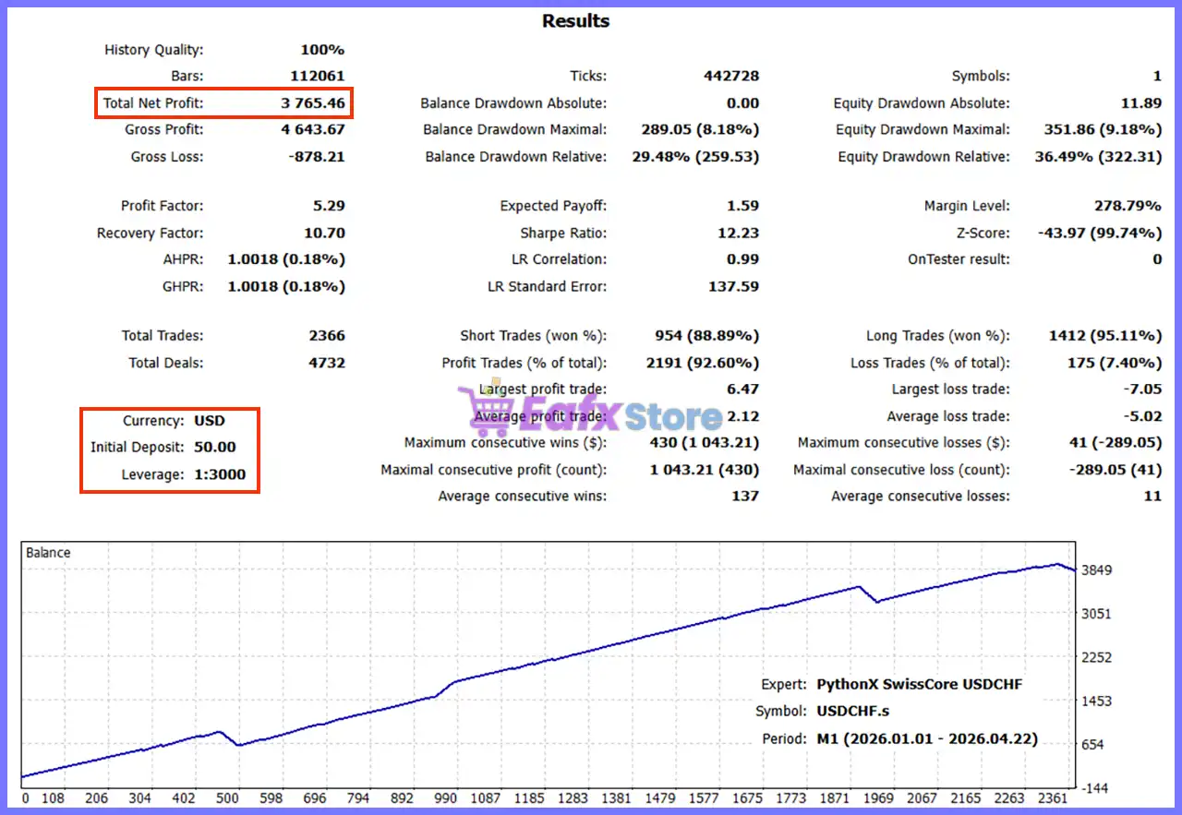Viewport: 1182px width, 815px height.
Task: Click the 500 tick on trades axis
Action: tap(228, 798)
